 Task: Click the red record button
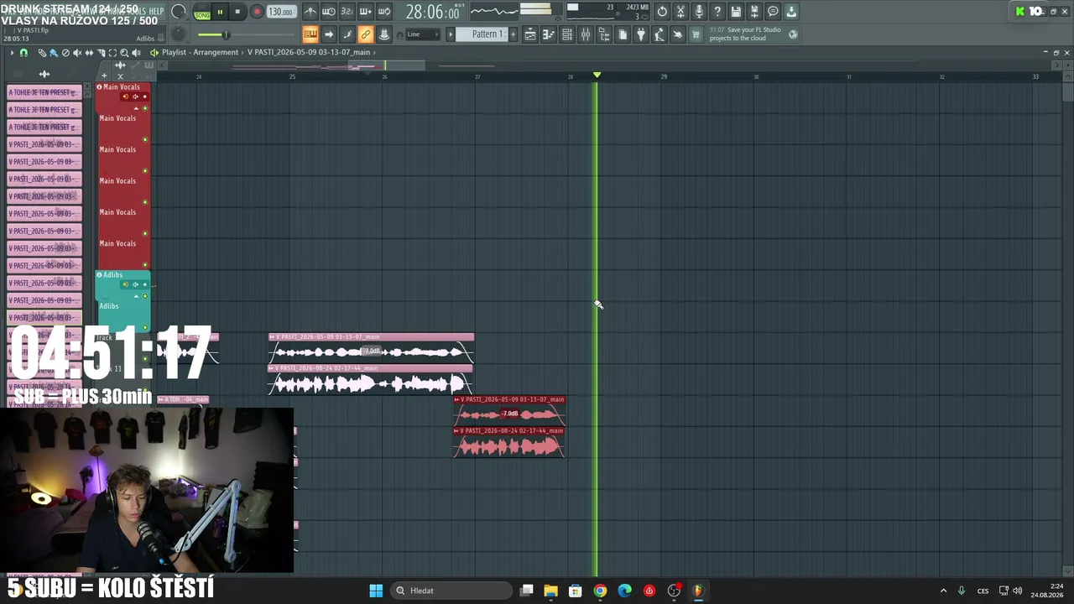coord(257,12)
